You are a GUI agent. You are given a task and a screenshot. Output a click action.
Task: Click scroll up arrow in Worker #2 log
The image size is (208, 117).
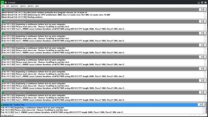click(x=205, y=37)
